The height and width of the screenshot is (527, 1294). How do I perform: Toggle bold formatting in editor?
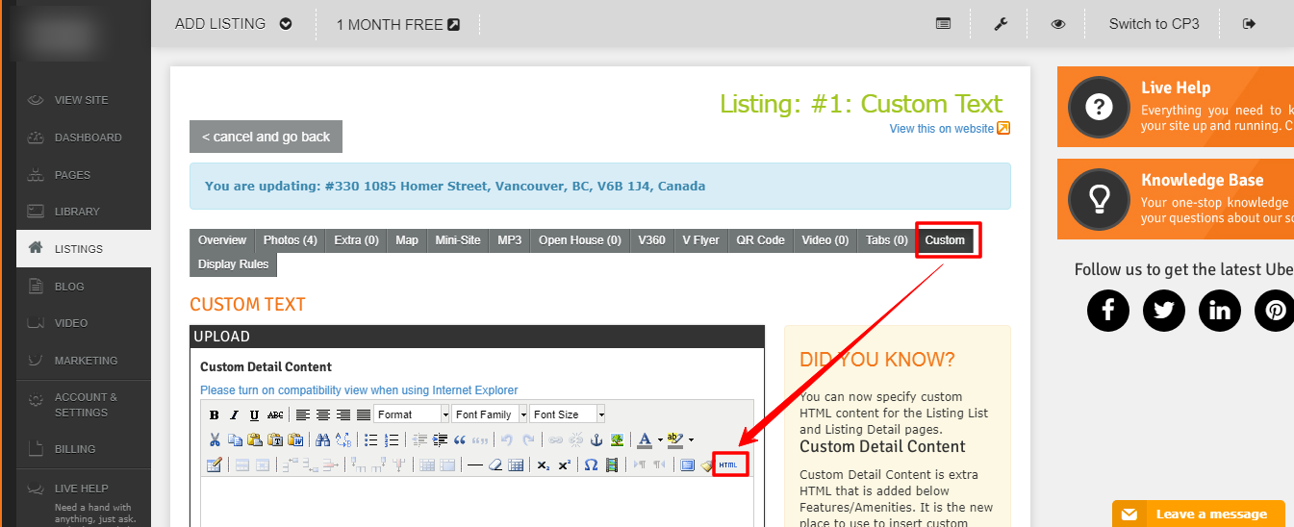click(215, 415)
